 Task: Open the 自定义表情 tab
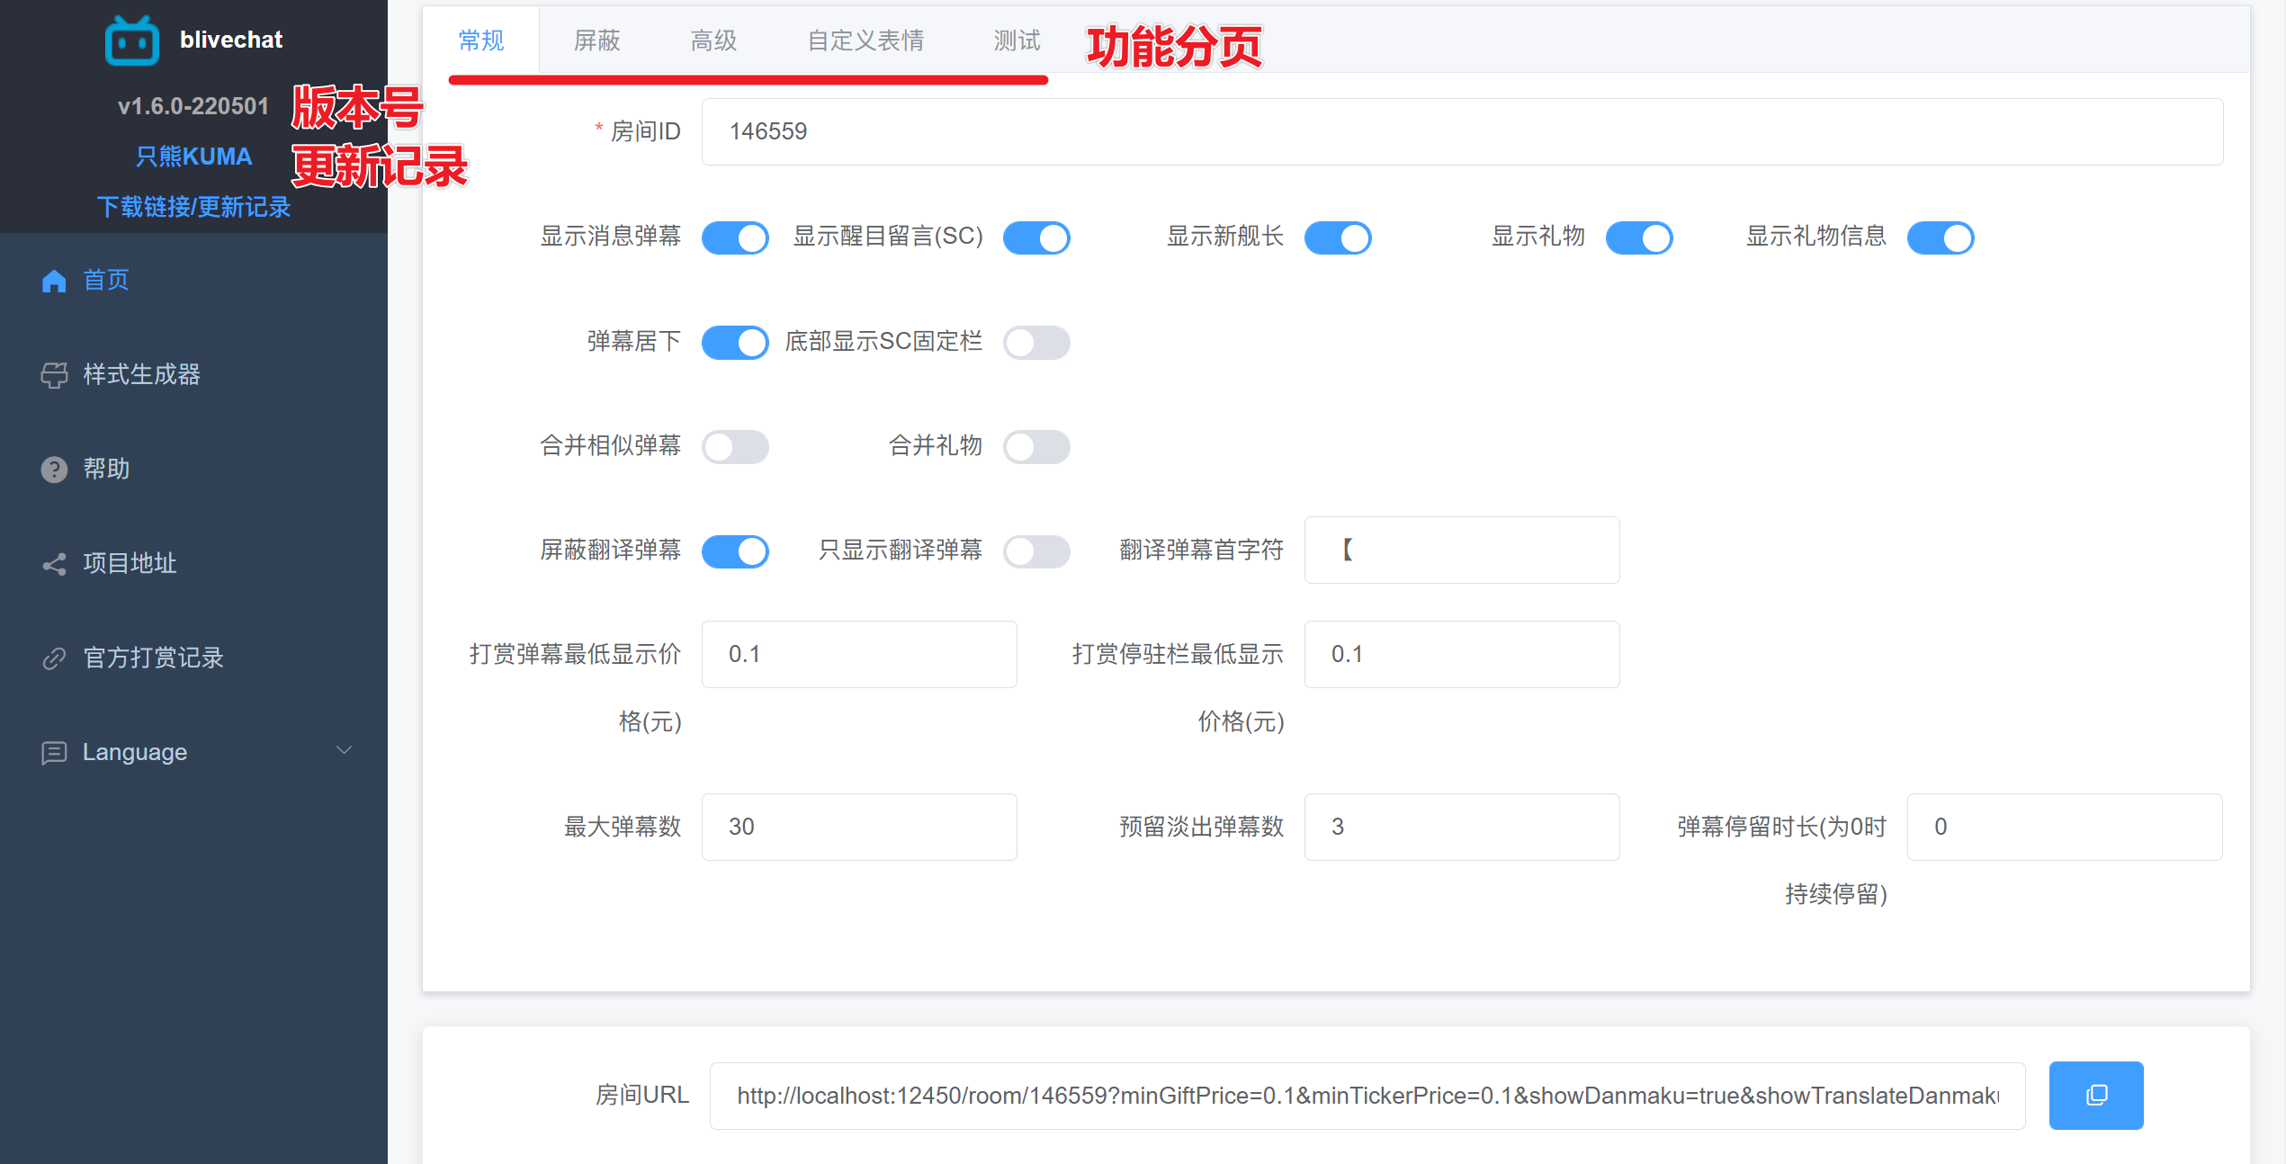click(865, 40)
